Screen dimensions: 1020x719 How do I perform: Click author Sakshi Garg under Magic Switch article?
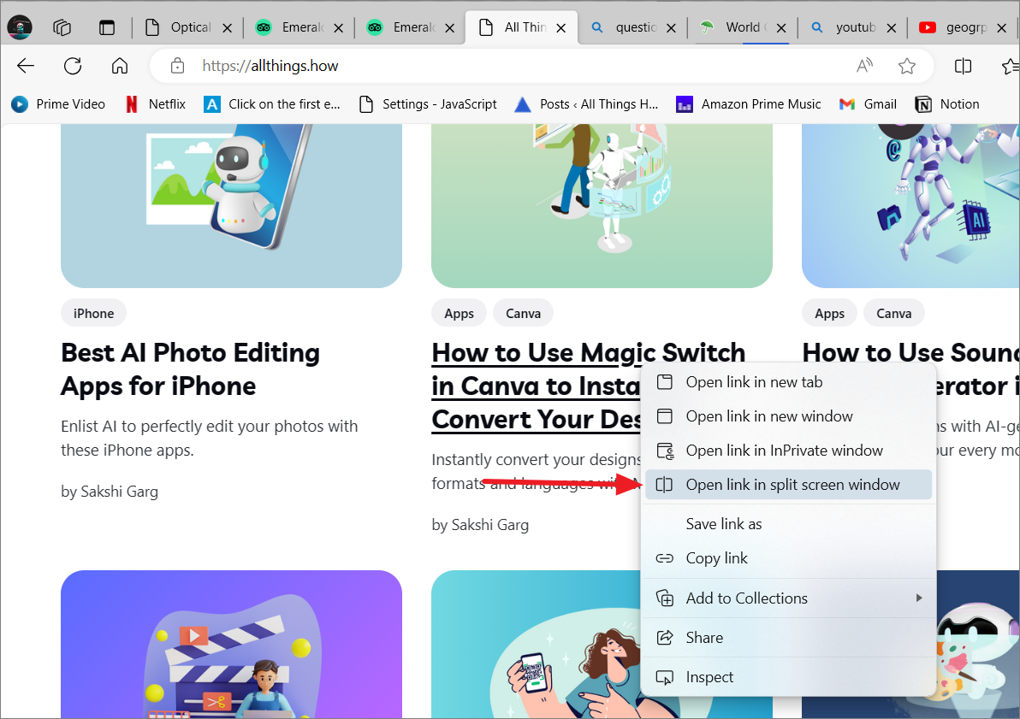[x=489, y=525]
